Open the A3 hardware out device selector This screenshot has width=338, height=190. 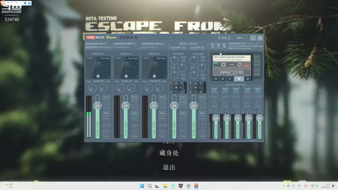click(x=224, y=45)
